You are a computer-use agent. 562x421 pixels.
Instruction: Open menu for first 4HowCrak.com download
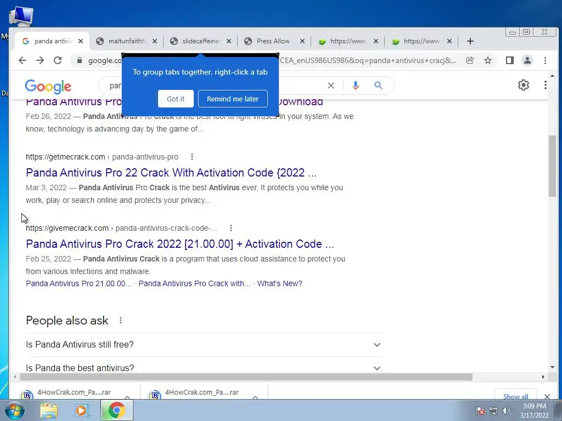[x=127, y=397]
